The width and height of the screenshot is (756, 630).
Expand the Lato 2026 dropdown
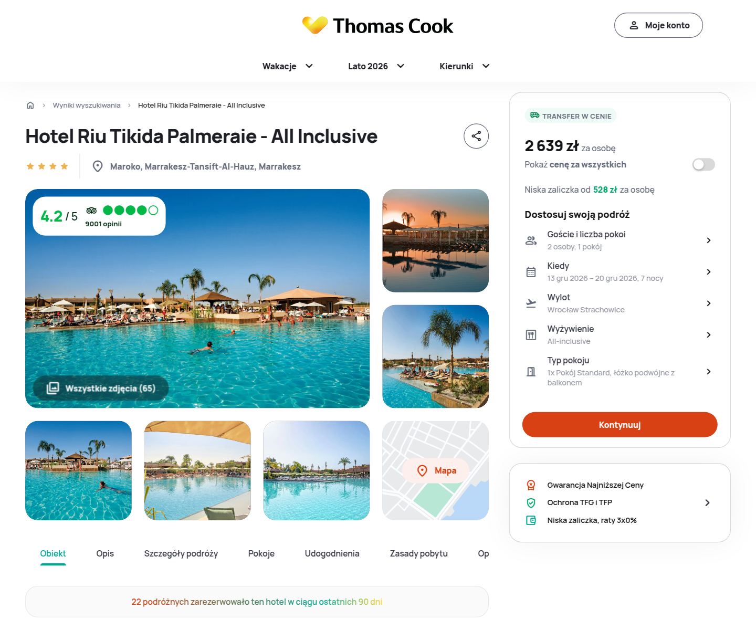click(x=376, y=66)
